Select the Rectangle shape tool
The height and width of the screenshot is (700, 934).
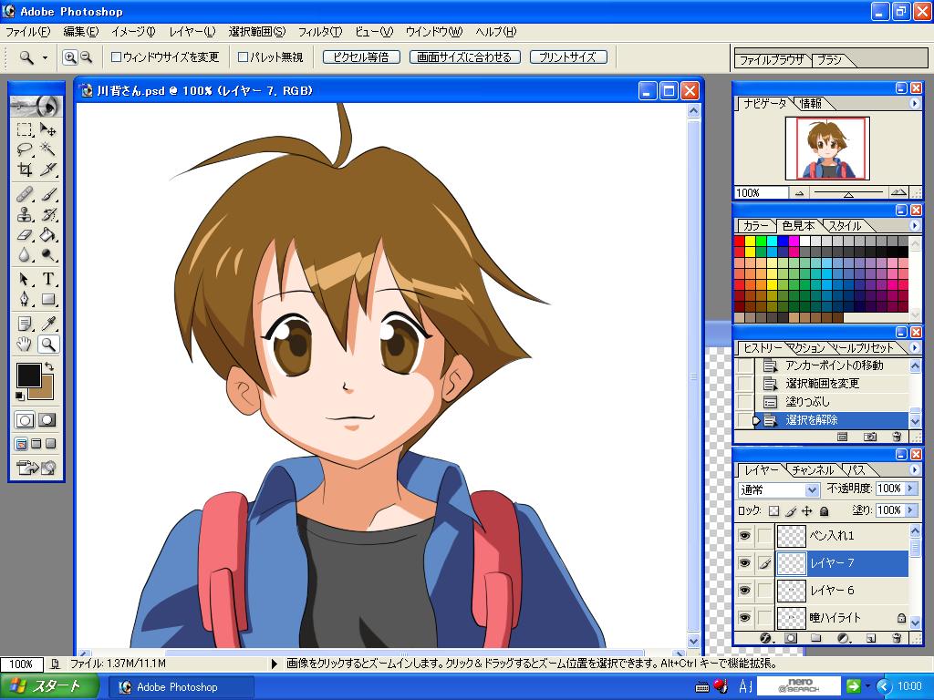coord(47,299)
